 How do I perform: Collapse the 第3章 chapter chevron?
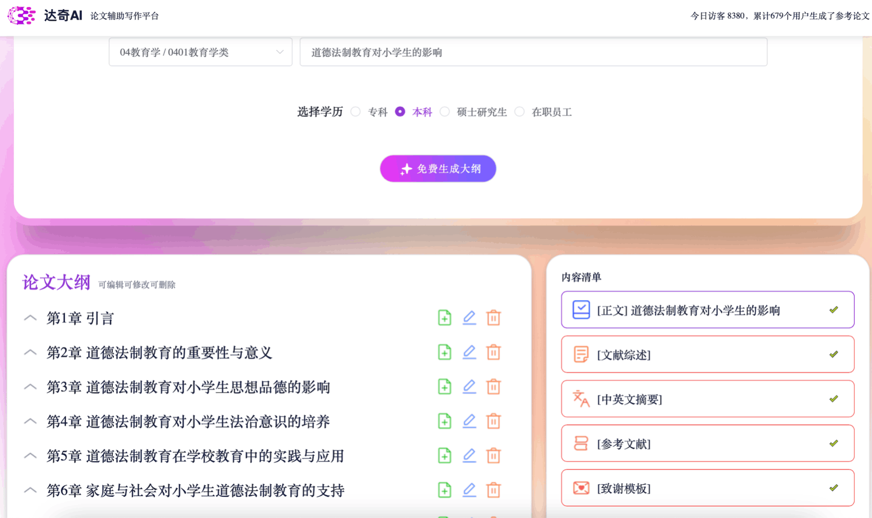[x=31, y=387]
